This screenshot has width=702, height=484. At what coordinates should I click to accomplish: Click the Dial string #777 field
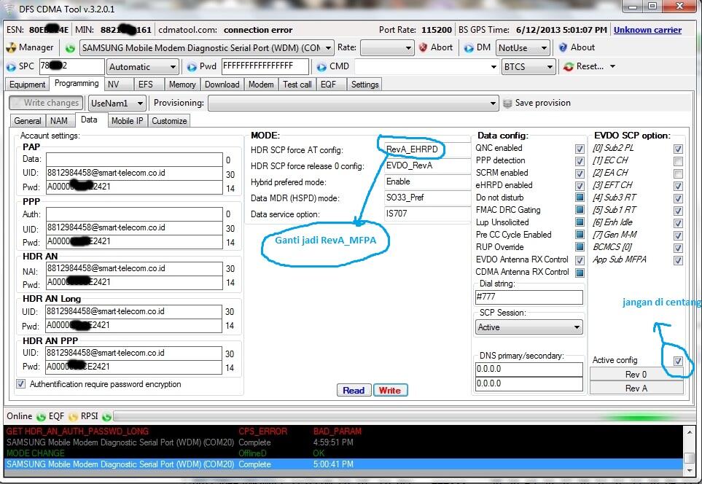(529, 297)
